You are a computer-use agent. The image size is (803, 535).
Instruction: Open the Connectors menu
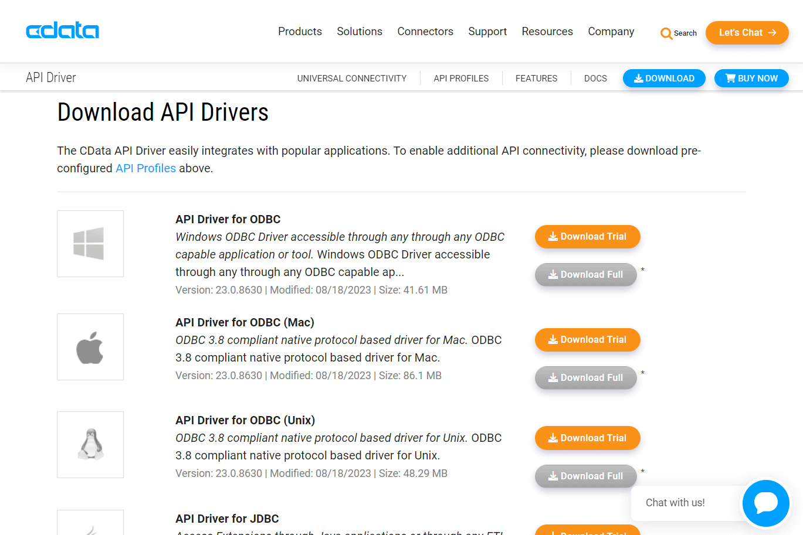point(425,31)
